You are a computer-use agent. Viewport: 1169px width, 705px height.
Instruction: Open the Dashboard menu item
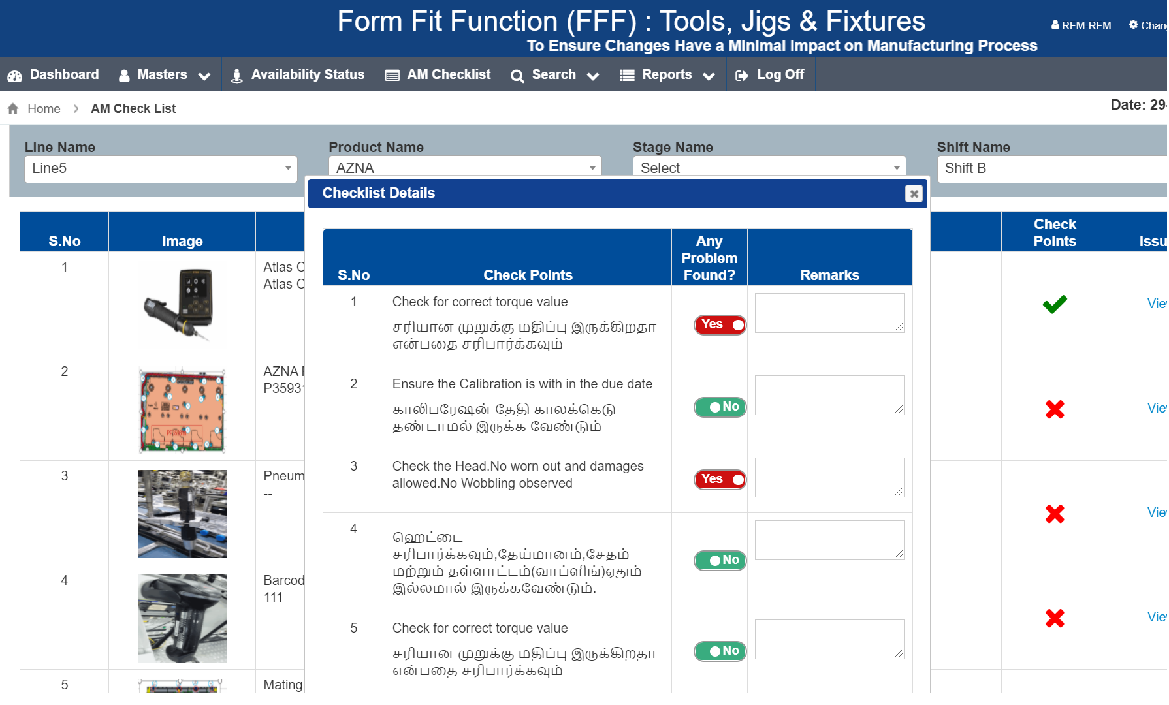pos(54,74)
